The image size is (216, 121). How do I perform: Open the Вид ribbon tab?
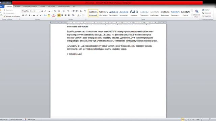coord(74,6)
